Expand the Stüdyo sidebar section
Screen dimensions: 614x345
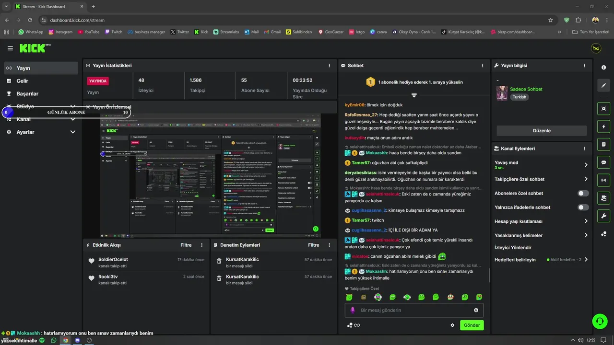coord(73,106)
